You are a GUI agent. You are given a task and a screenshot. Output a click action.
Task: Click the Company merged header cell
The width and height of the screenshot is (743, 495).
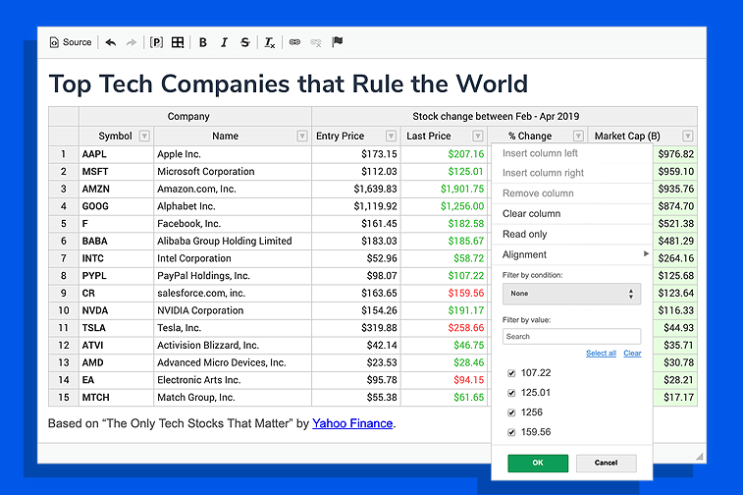point(194,117)
